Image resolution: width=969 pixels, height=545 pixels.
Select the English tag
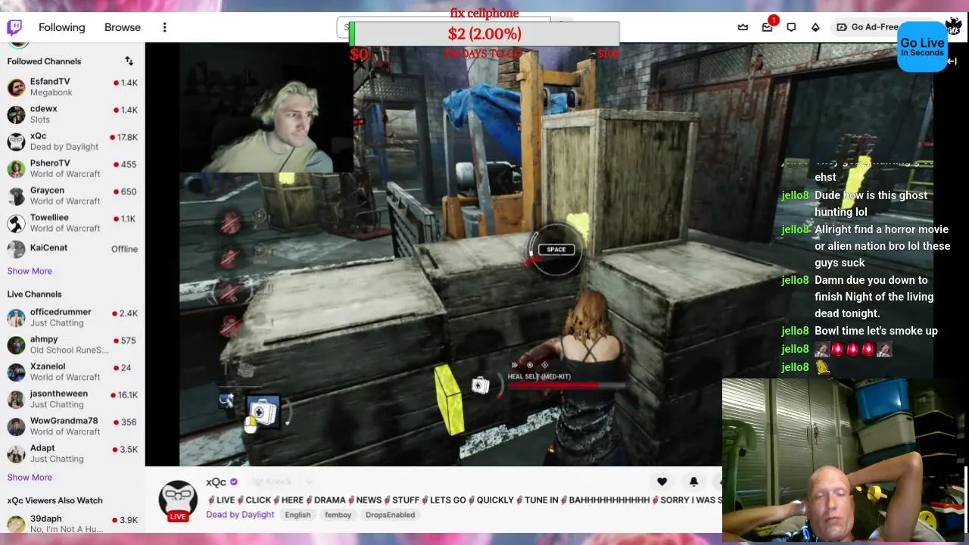click(x=298, y=515)
